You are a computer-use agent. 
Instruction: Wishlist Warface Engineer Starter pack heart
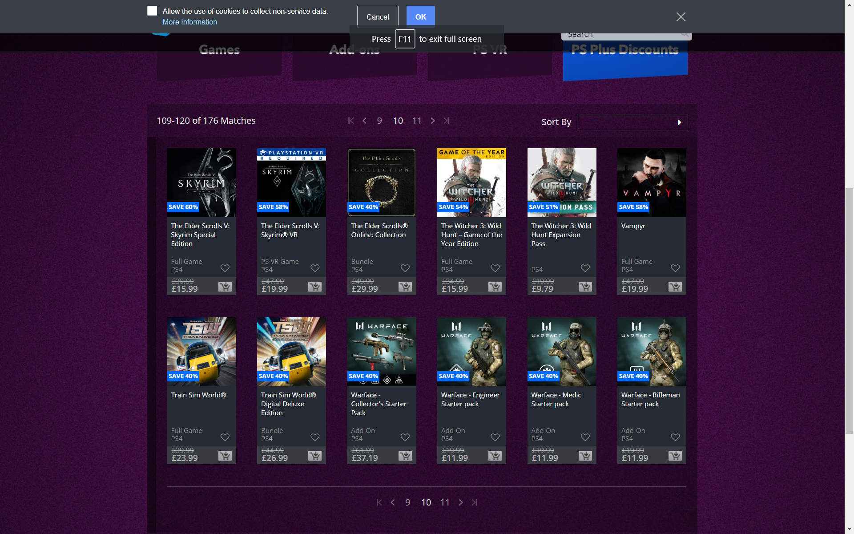click(495, 437)
